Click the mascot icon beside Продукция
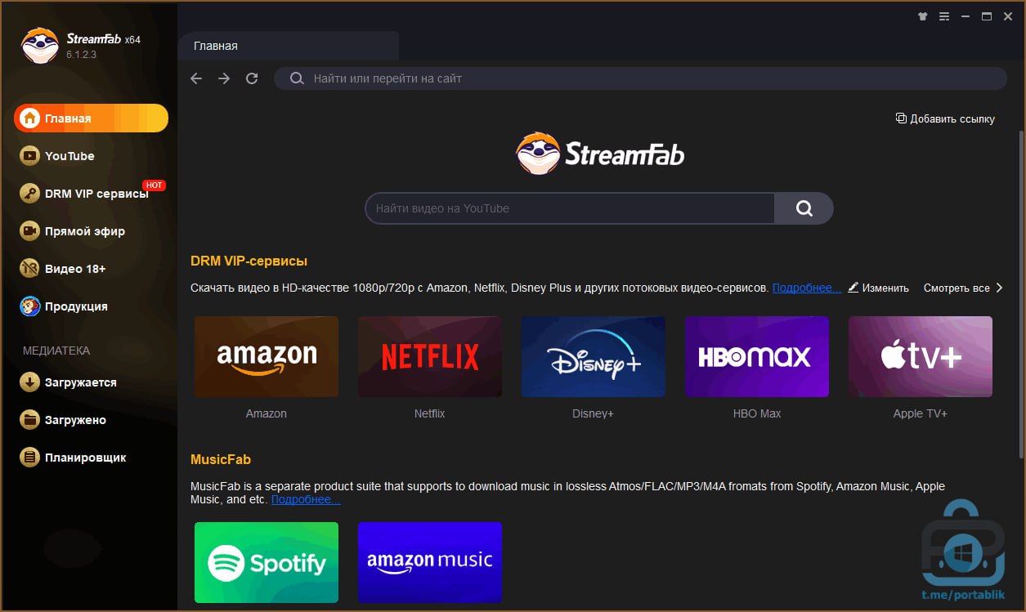 pos(30,306)
